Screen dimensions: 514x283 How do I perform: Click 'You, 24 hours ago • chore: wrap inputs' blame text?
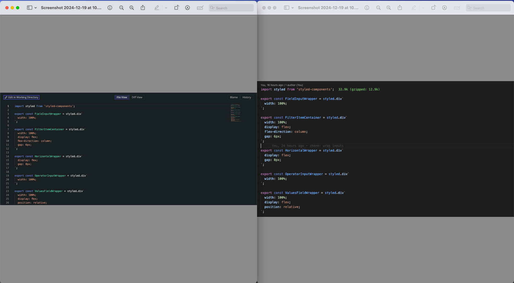pos(308,146)
